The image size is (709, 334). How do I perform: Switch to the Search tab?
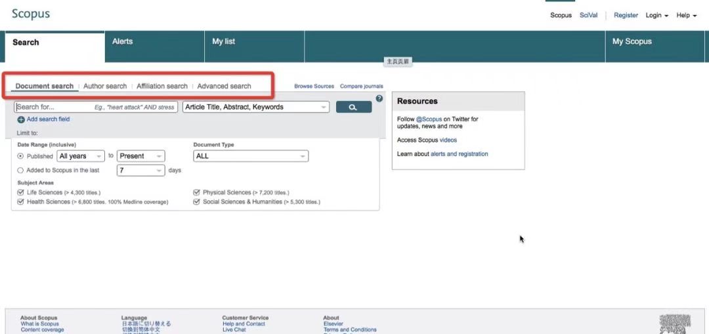tap(54, 47)
